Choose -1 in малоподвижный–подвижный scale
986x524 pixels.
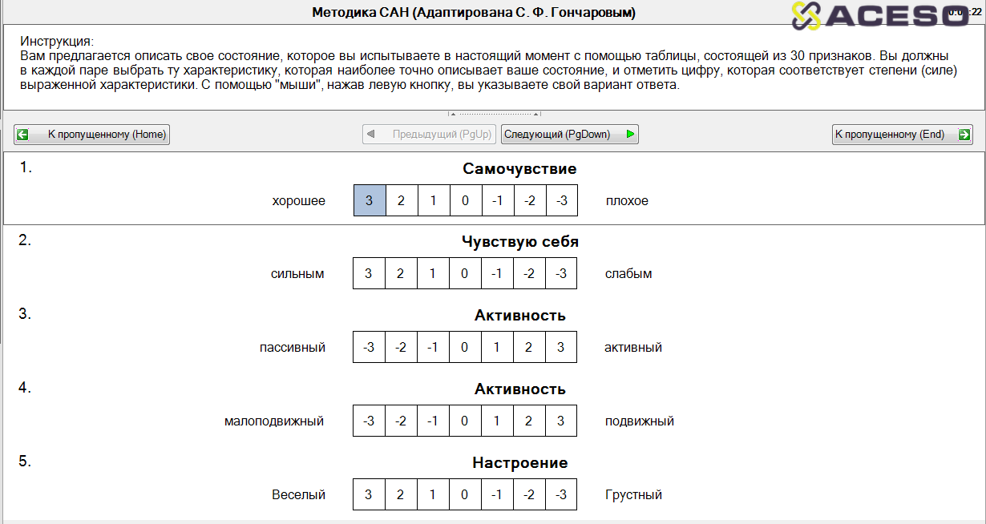pyautogui.click(x=433, y=421)
